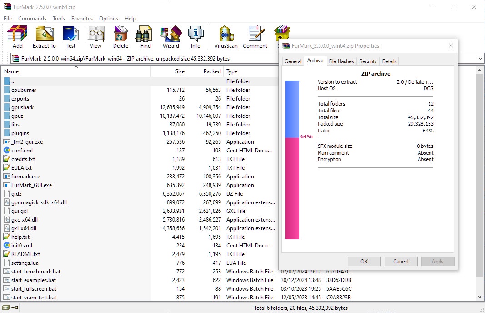
Task: Select the gpumagick_sdk_x64.dll file name
Action: pyautogui.click(x=39, y=202)
